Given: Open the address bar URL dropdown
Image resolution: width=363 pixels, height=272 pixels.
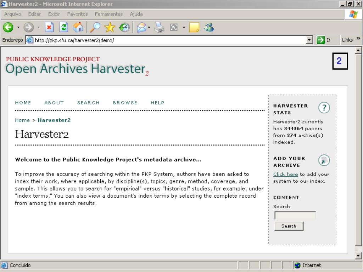Looking at the screenshot, I should pyautogui.click(x=309, y=40).
